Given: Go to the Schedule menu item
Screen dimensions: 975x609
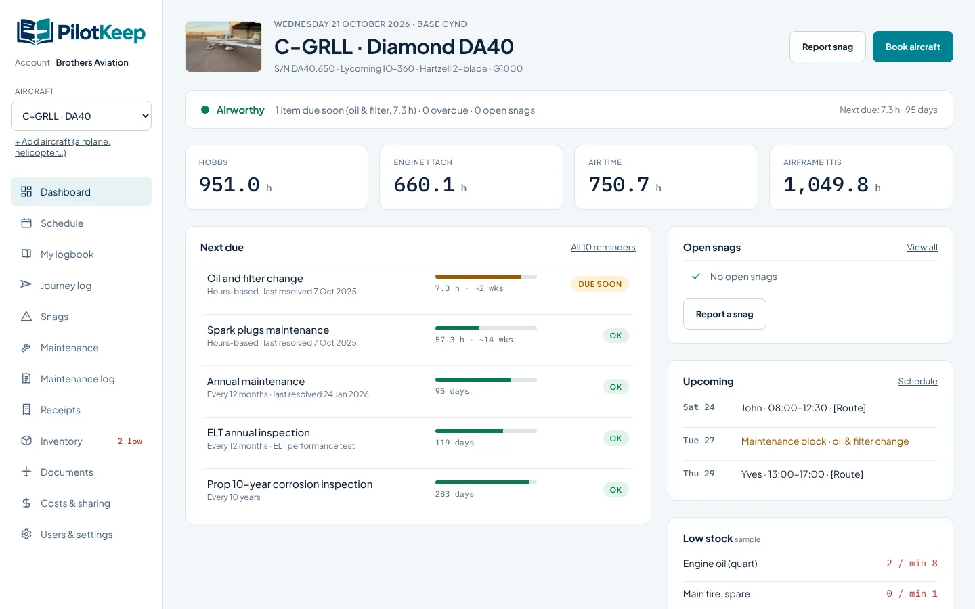Looking at the screenshot, I should [x=81, y=223].
